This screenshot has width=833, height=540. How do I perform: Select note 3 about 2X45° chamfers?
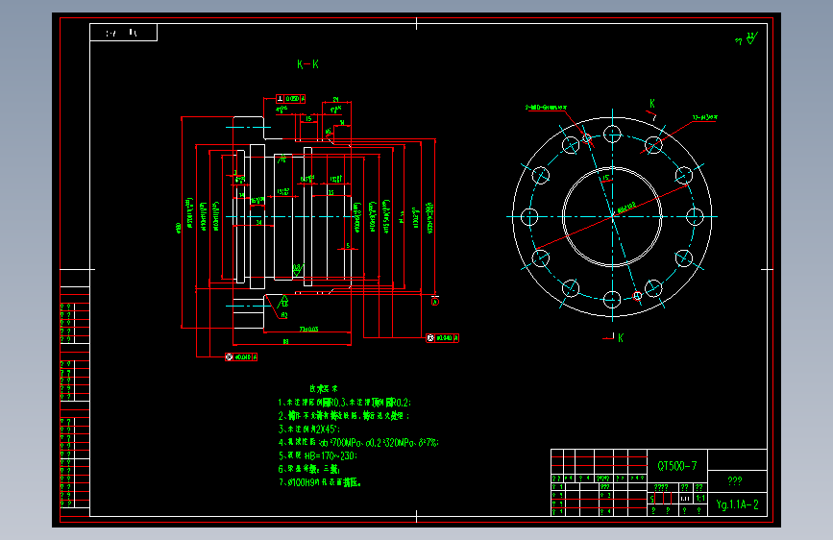click(x=309, y=429)
